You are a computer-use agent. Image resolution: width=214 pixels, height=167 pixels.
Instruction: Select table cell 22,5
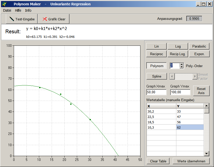162,117
